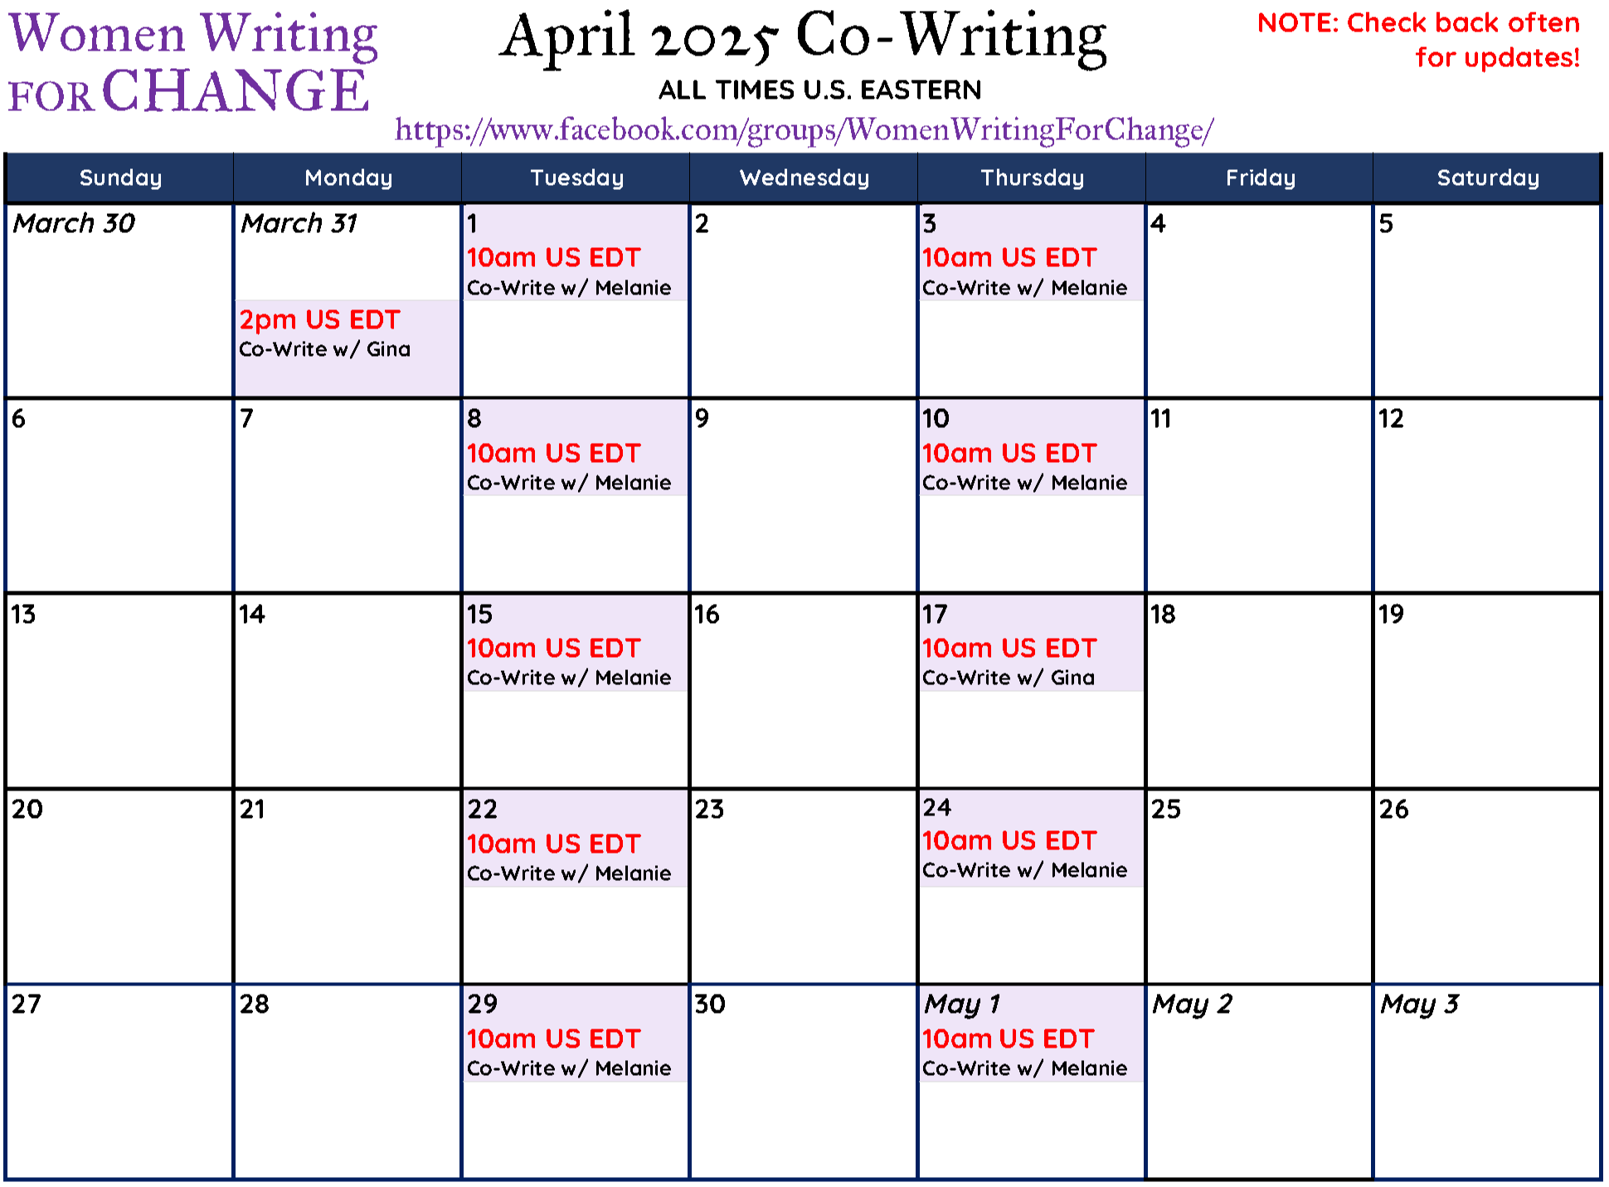Select the April 10 Co-Write w/ Melanie event
Screen dimensions: 1609x1187
click(x=1031, y=448)
